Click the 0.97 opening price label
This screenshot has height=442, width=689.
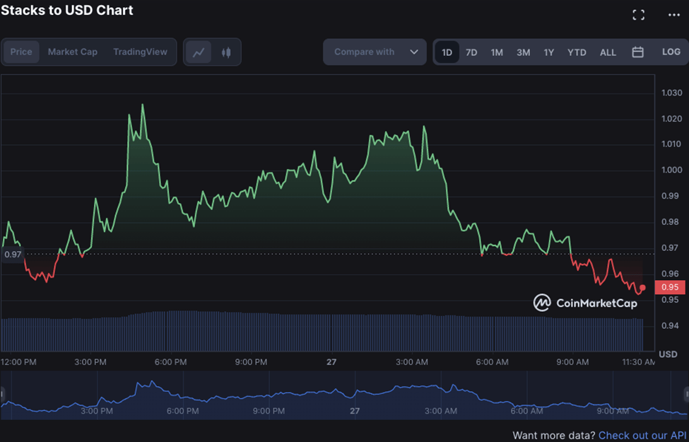coord(13,255)
